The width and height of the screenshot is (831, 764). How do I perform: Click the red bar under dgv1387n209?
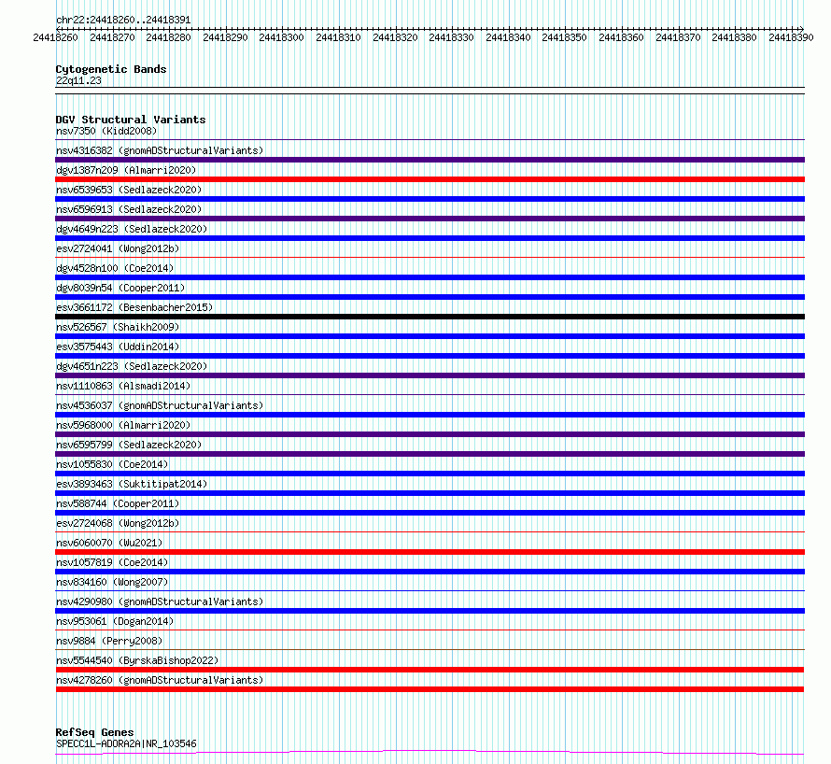click(430, 179)
